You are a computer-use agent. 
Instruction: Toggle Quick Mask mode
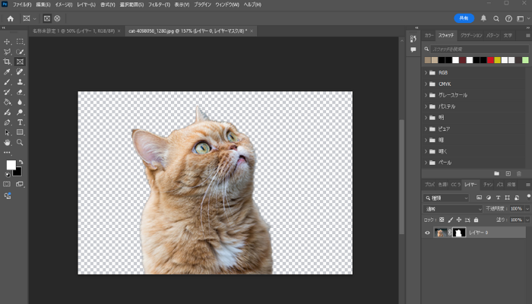coord(7,184)
